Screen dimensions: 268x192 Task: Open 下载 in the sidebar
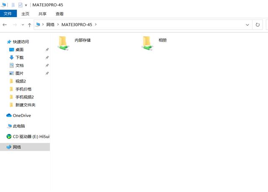coord(20,58)
